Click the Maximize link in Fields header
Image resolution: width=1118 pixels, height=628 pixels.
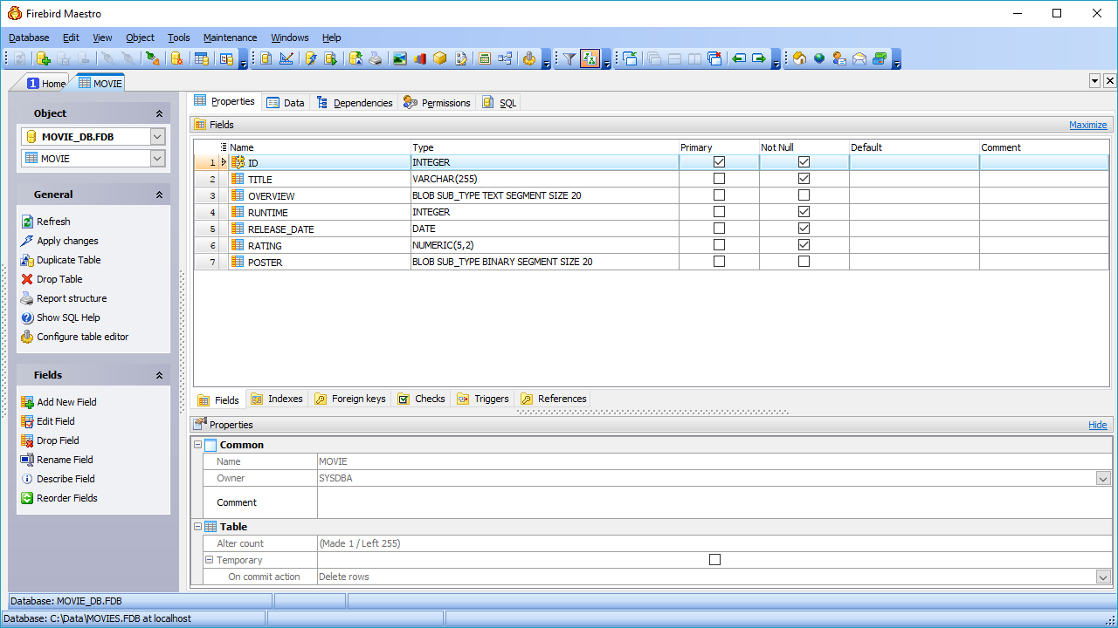point(1087,125)
